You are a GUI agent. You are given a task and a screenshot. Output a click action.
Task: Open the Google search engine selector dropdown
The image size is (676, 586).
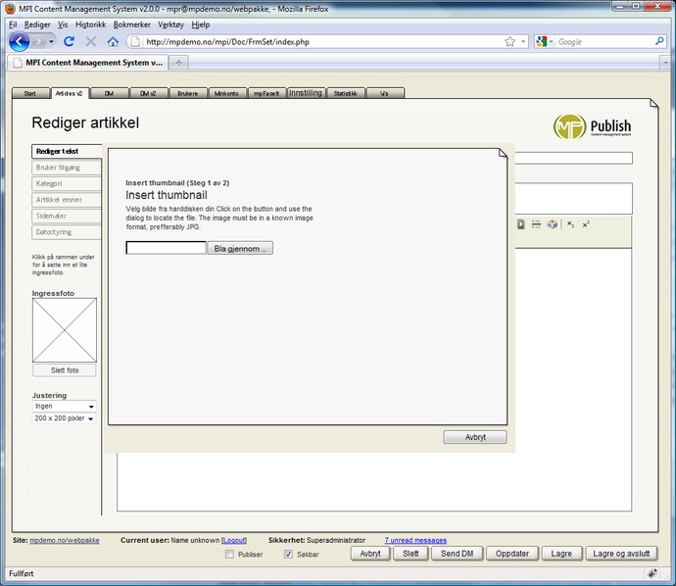click(x=545, y=42)
